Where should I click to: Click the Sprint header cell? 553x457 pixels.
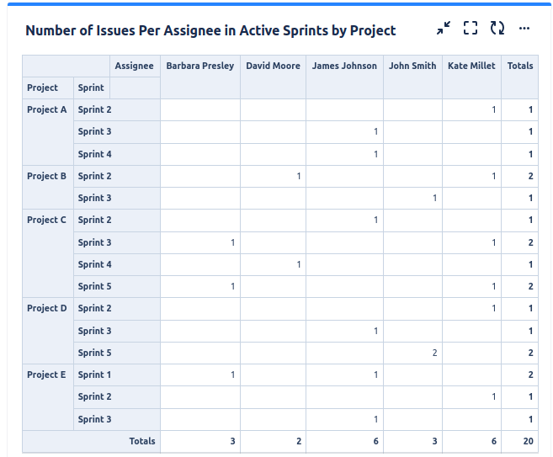(91, 88)
